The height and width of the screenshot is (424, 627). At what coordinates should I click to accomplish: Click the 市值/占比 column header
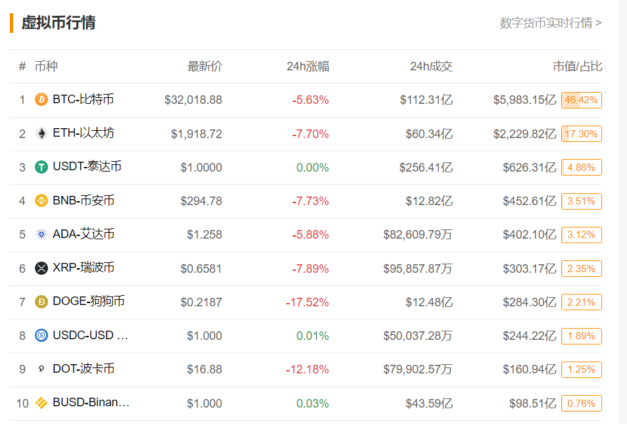point(577,66)
